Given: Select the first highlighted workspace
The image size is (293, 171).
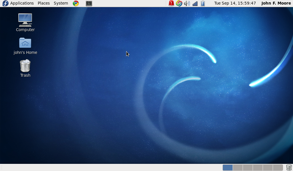Looking at the screenshot, I should (228, 168).
